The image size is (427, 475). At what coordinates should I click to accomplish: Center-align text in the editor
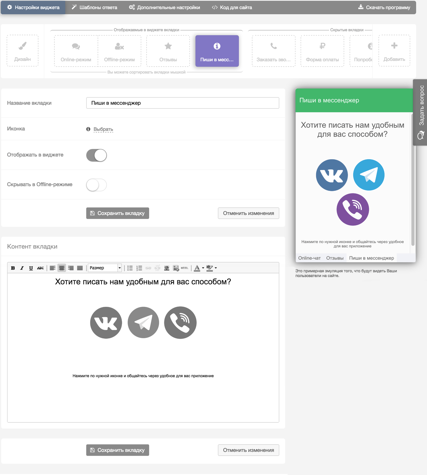pyautogui.click(x=61, y=268)
